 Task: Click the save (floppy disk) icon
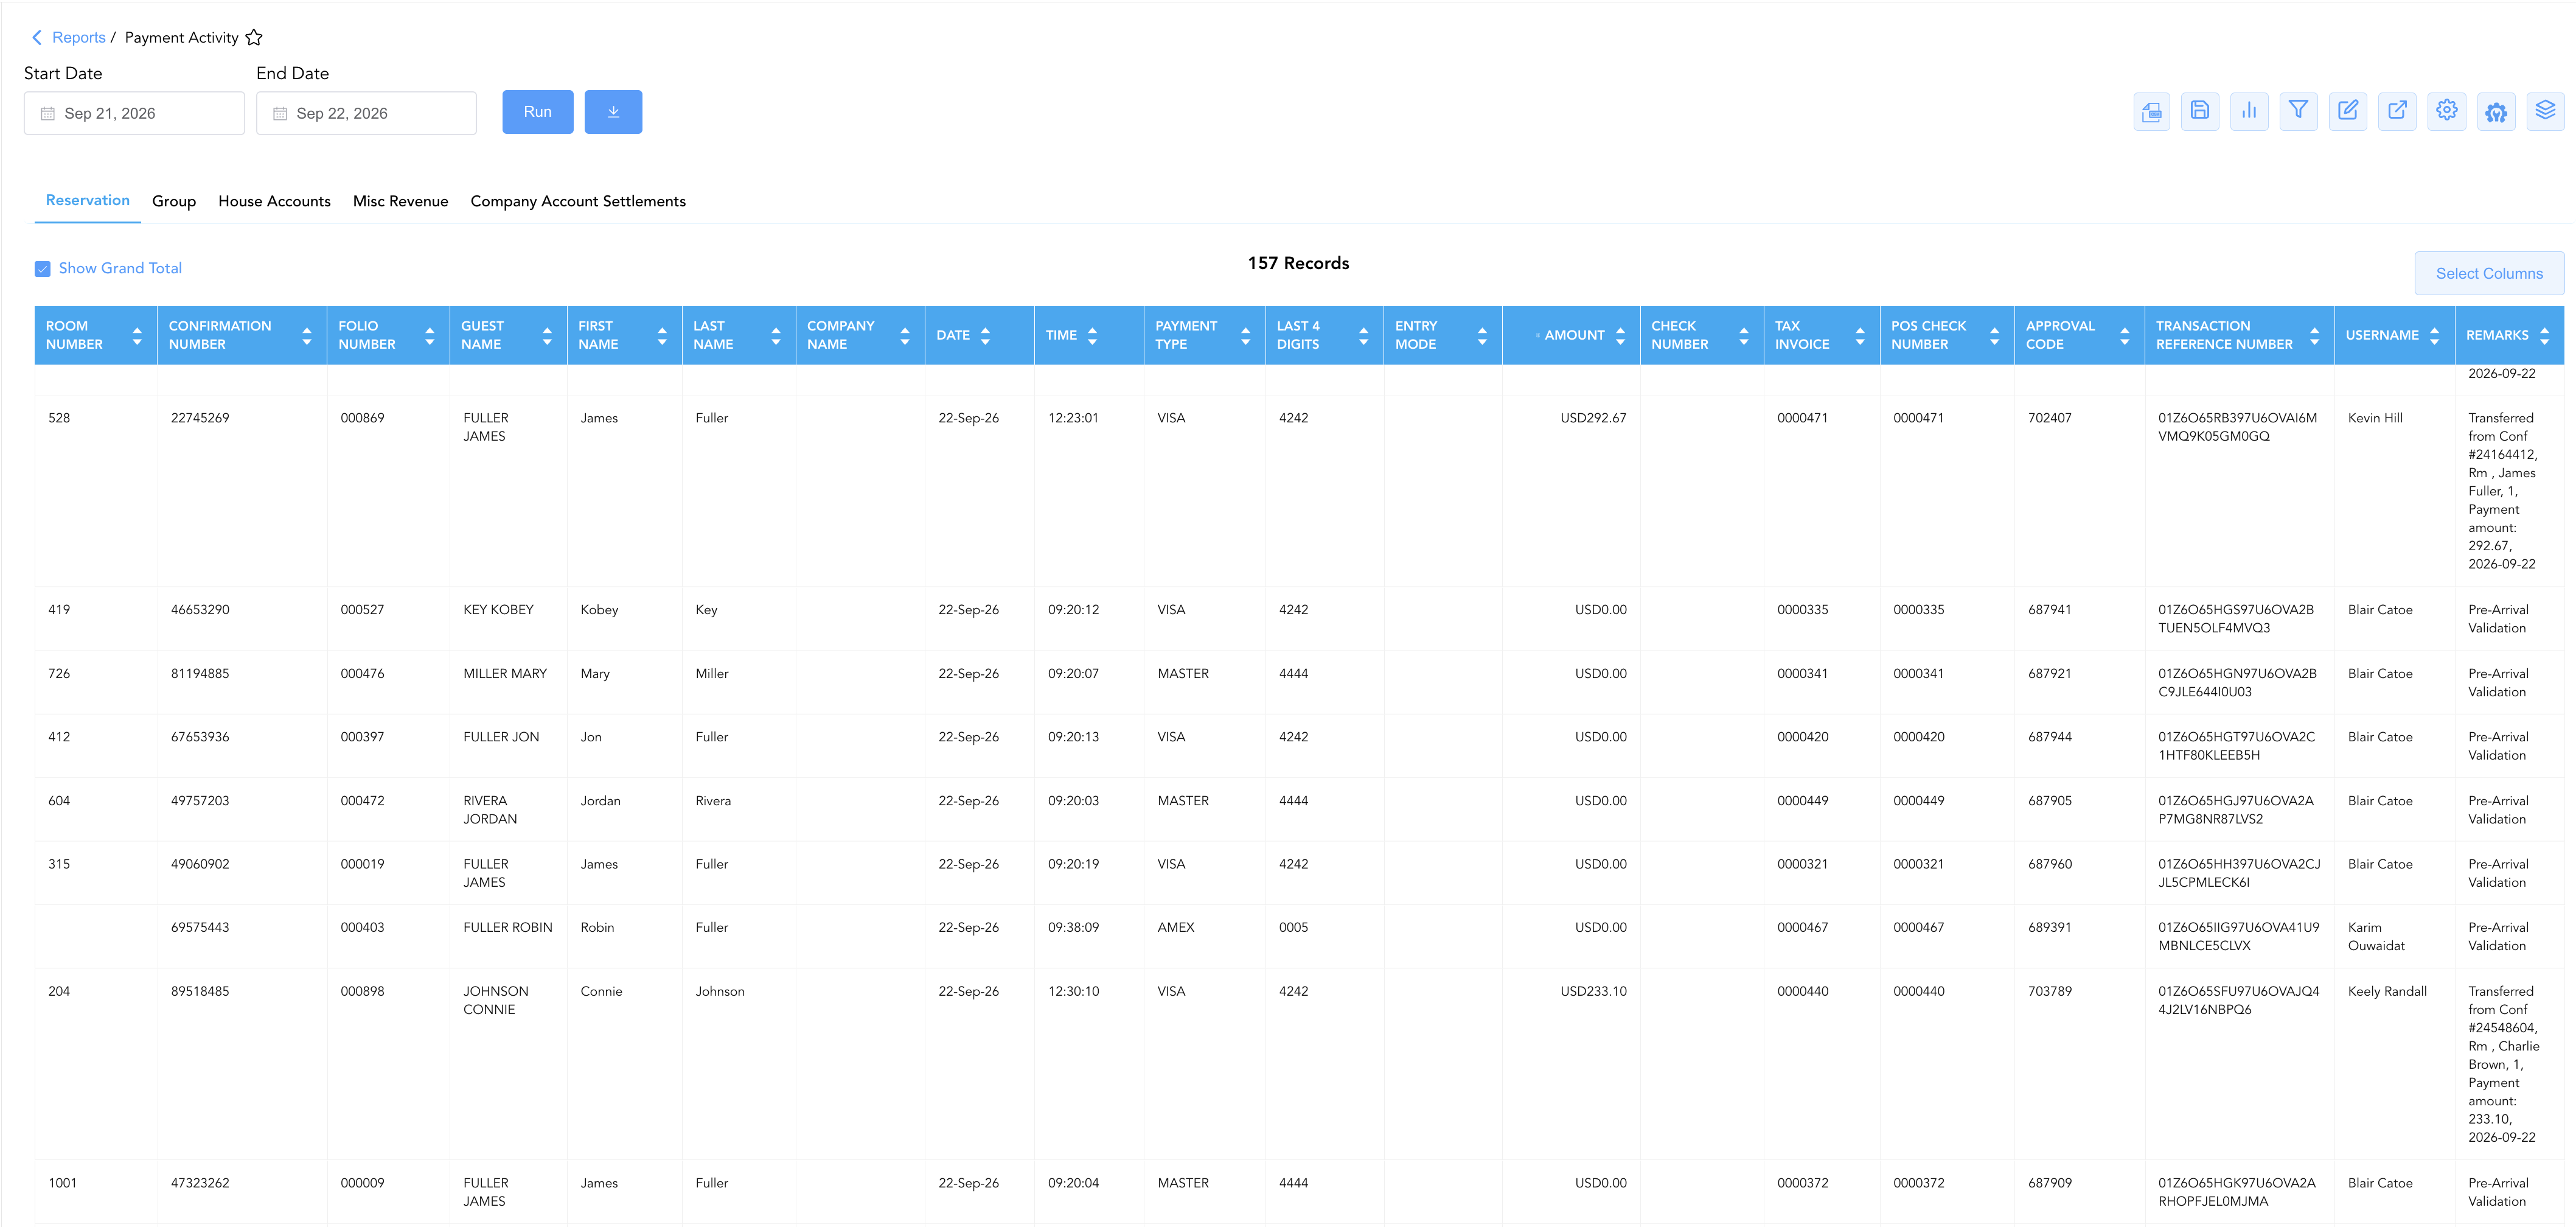tap(2200, 112)
